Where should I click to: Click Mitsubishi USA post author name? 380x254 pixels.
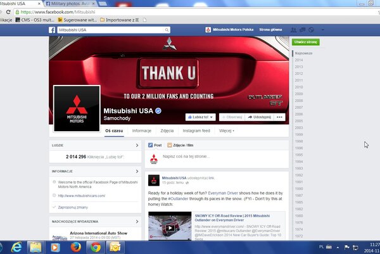click(174, 178)
